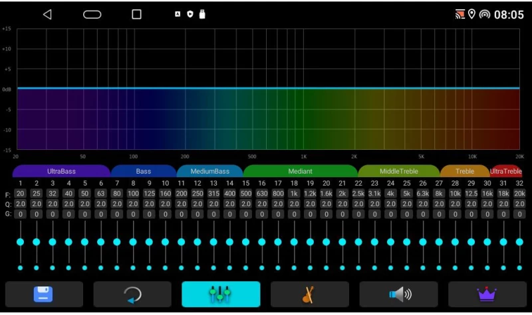The height and width of the screenshot is (315, 532).
Task: Click the 08:05 clock in status bar
Action: click(x=509, y=15)
